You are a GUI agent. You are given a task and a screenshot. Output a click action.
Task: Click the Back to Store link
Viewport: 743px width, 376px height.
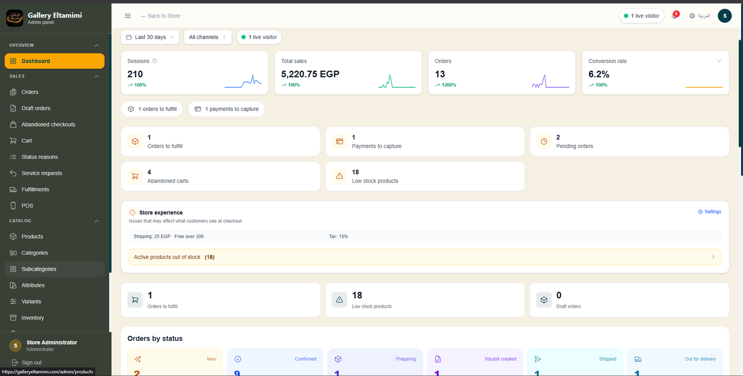(x=161, y=16)
